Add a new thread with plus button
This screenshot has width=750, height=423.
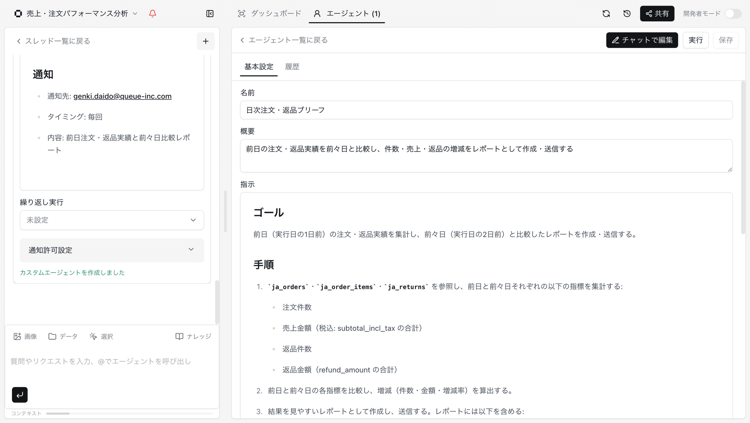pyautogui.click(x=205, y=41)
